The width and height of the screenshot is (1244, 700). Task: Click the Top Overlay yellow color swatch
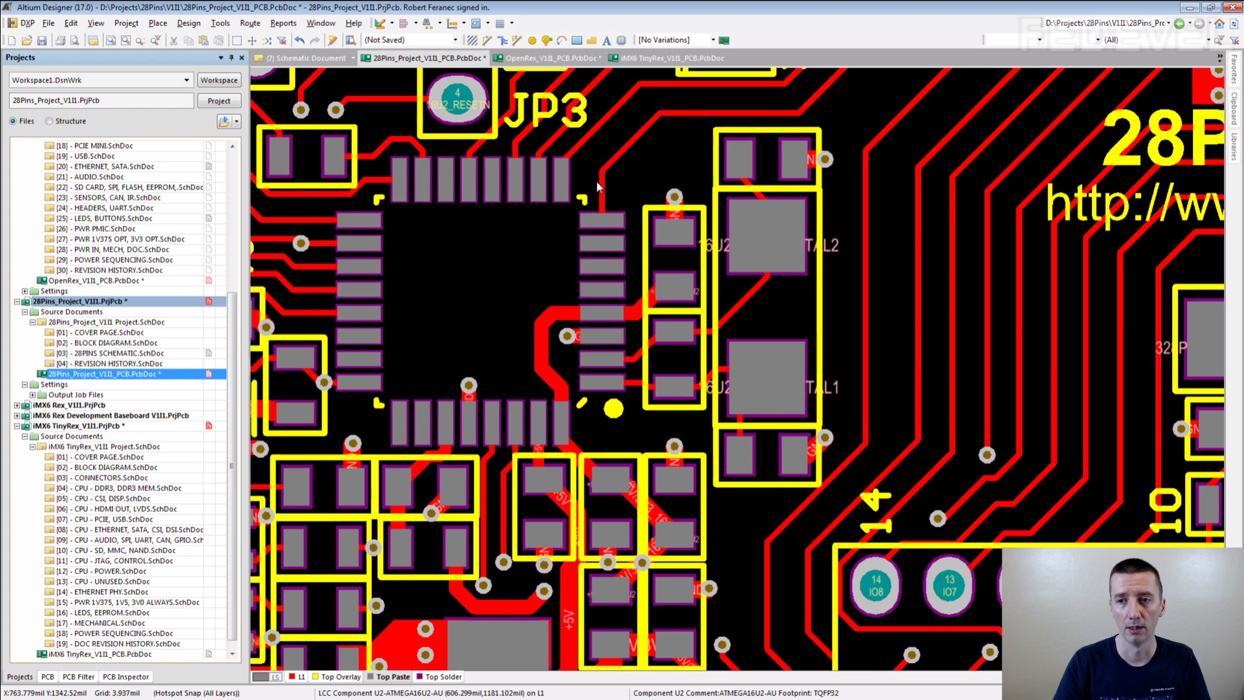coord(316,677)
